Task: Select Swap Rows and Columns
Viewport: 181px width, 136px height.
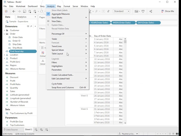Action: coord(68,88)
